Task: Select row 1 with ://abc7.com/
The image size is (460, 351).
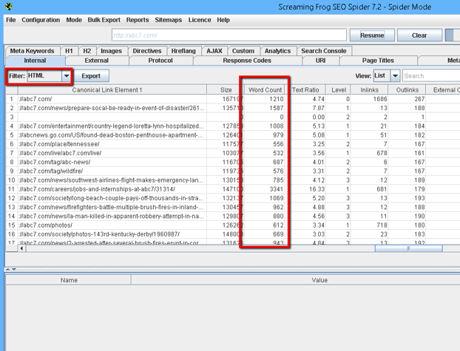Action: click(233, 99)
